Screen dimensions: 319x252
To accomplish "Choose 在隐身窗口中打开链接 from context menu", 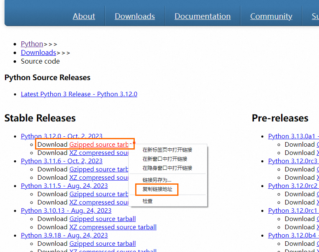I will click(167, 168).
